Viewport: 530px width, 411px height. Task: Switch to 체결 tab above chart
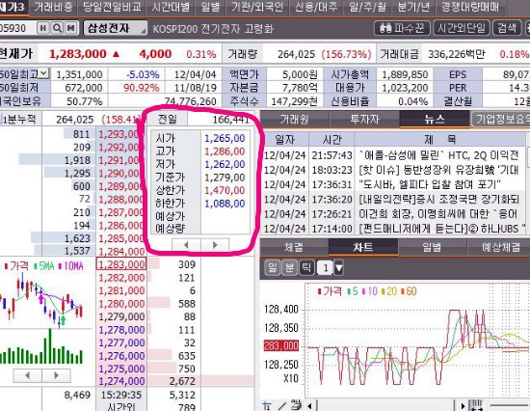[294, 247]
